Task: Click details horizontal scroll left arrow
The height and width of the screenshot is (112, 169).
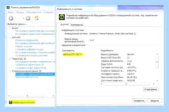Action: click(x=102, y=84)
